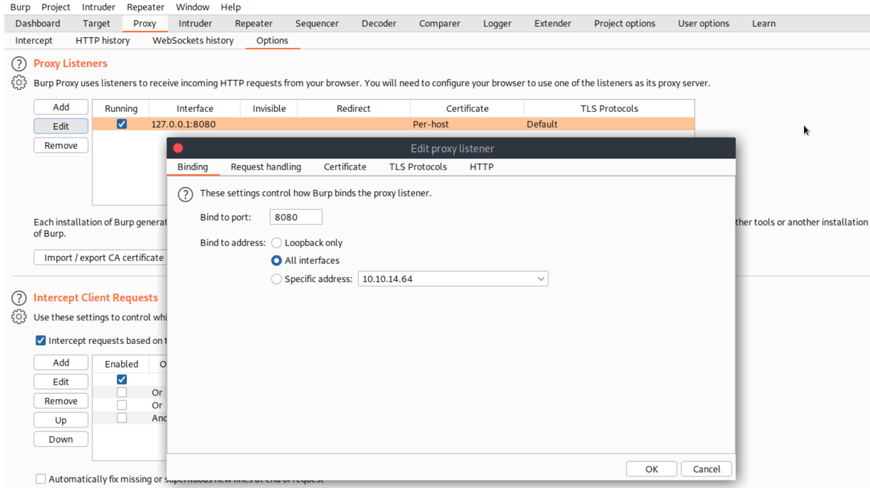Open the Burp menu in the menu bar

20,7
